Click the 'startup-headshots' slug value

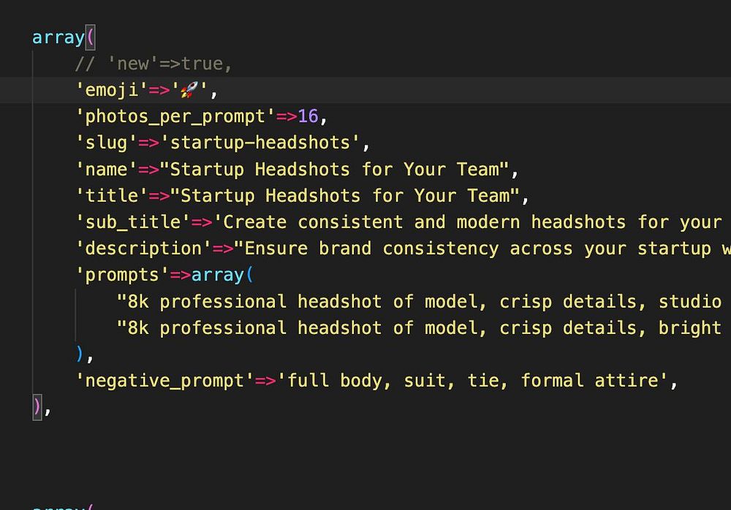260,142
